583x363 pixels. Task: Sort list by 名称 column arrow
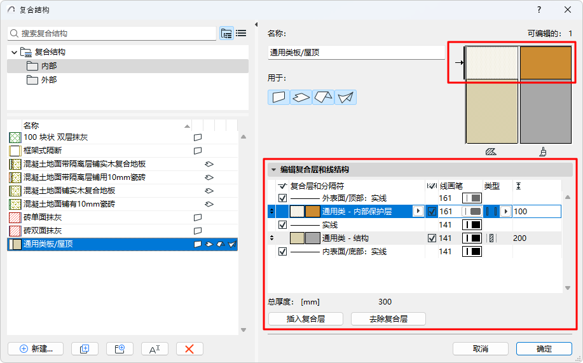pos(187,127)
